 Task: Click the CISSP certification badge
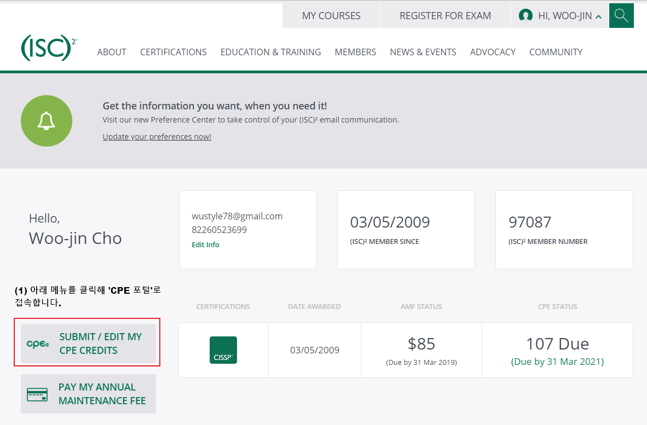point(223,350)
